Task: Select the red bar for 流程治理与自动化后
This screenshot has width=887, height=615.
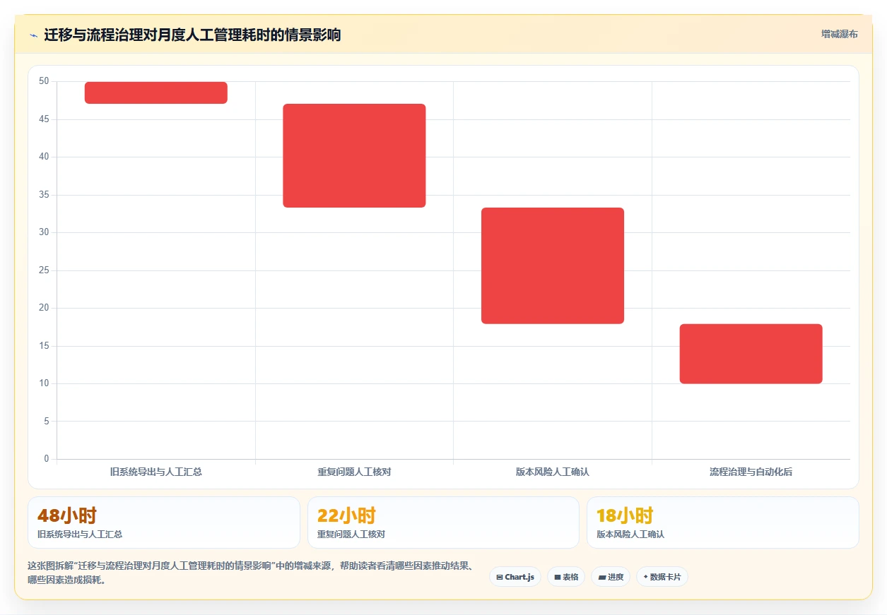Action: (751, 354)
